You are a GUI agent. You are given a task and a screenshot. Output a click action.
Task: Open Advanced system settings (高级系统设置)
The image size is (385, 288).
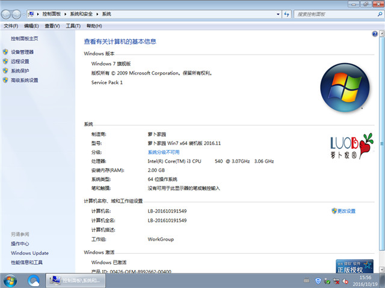[x=24, y=80]
